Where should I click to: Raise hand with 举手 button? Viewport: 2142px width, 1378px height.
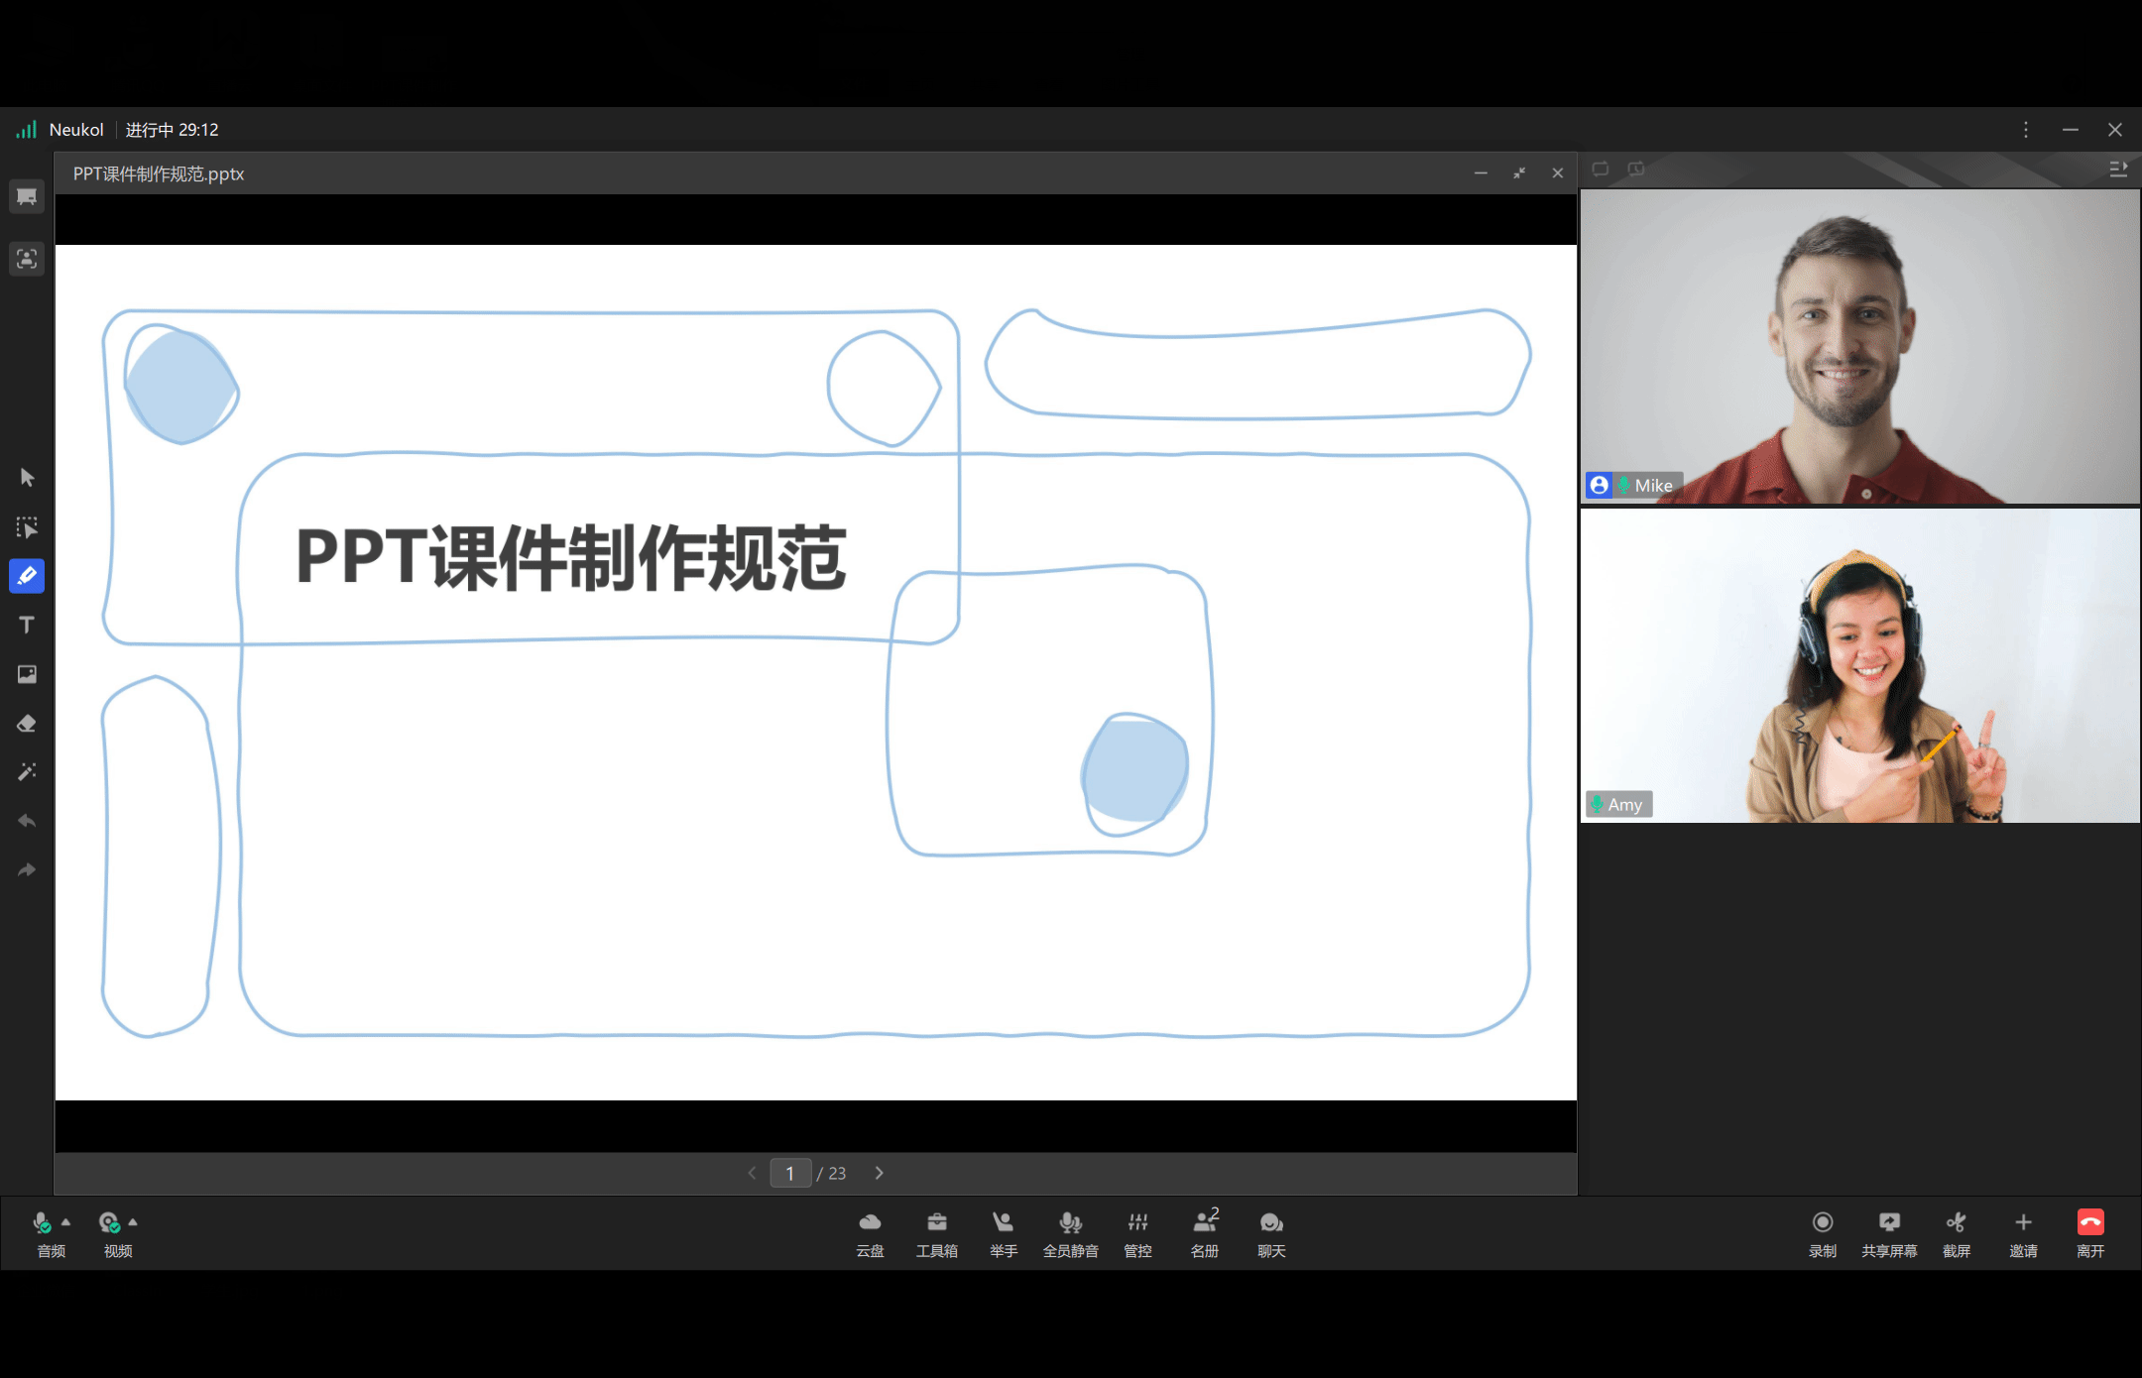[1004, 1234]
